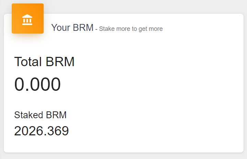This screenshot has height=159, width=247.
Task: Select the Total BRM label
Action: point(44,62)
